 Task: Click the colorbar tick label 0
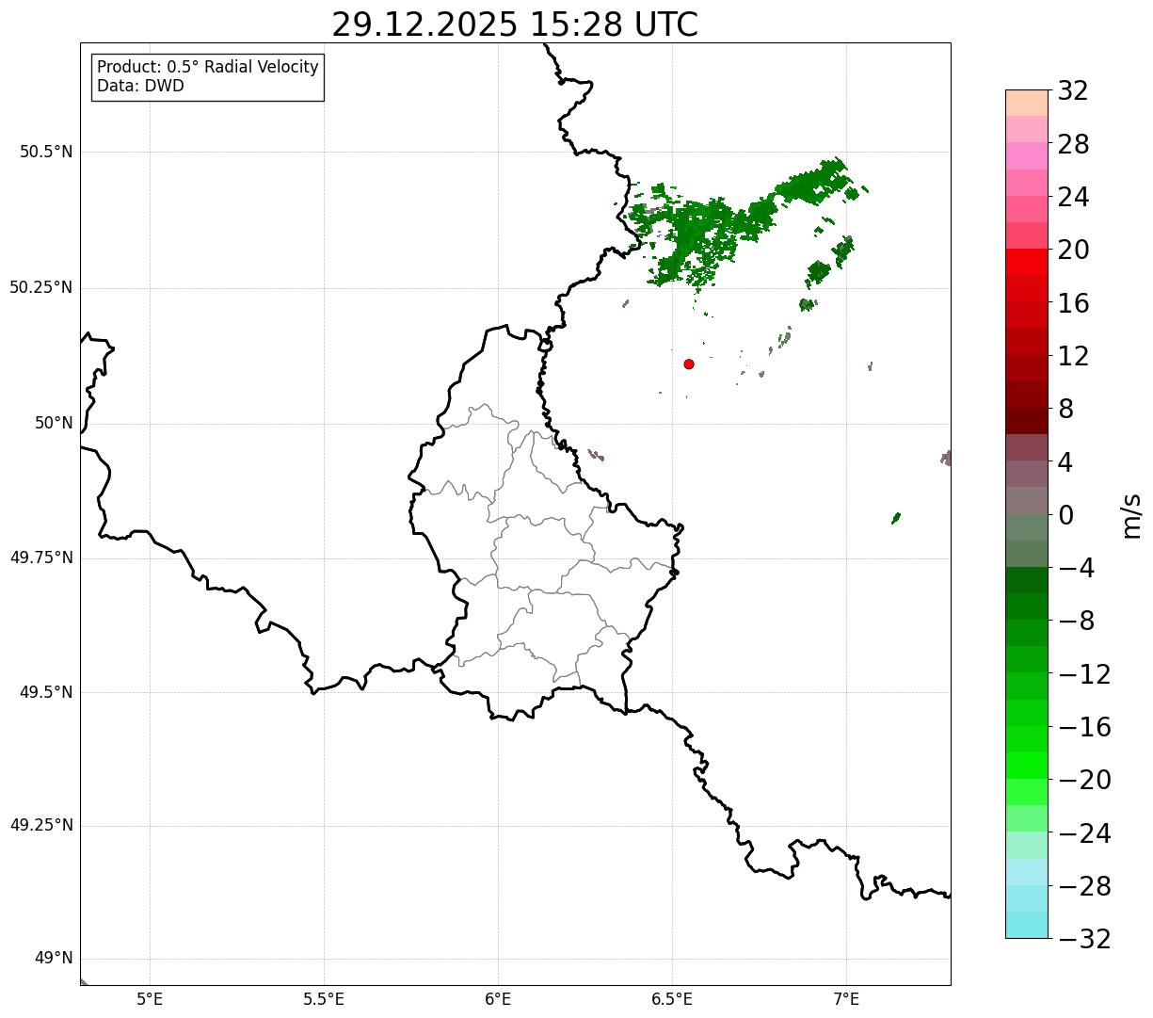pyautogui.click(x=1065, y=515)
